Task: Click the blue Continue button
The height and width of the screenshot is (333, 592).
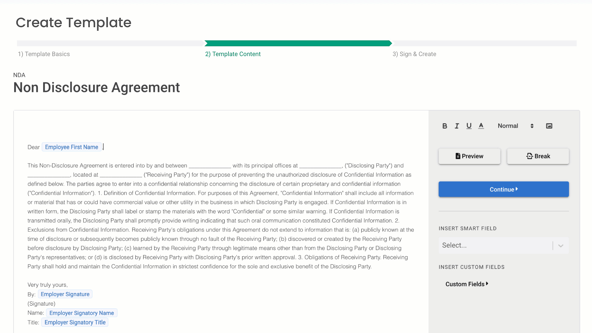Action: pos(504,189)
